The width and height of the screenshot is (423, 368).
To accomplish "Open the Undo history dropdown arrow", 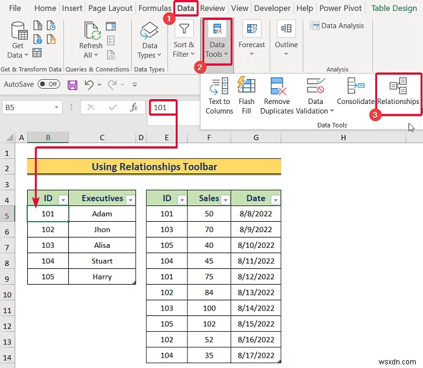I will (x=99, y=85).
